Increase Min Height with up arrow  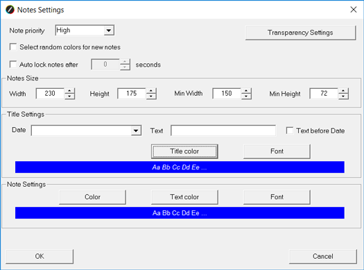(343, 91)
